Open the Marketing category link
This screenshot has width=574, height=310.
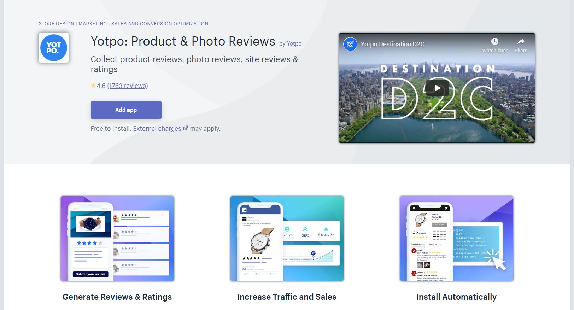click(x=93, y=24)
